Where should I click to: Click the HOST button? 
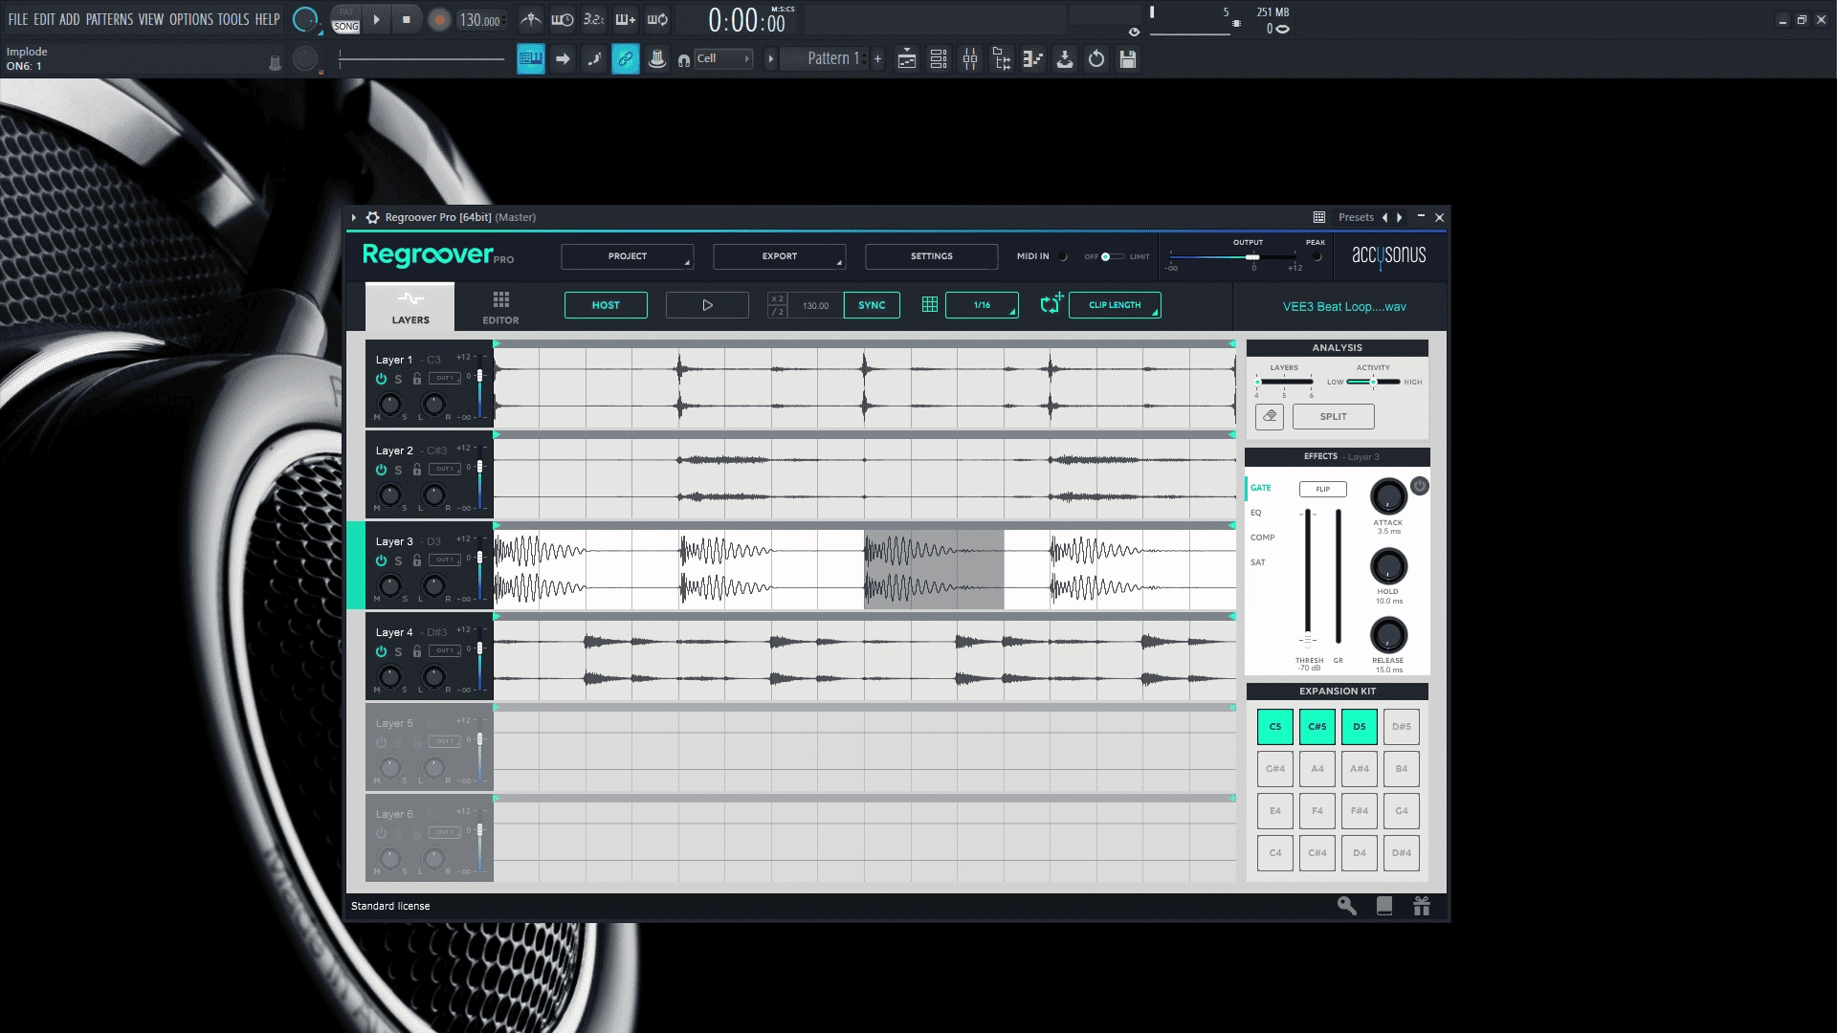click(606, 305)
